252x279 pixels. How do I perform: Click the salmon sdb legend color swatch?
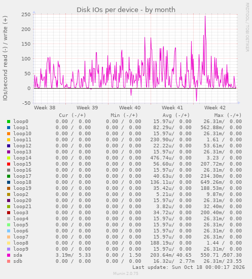click(9, 261)
